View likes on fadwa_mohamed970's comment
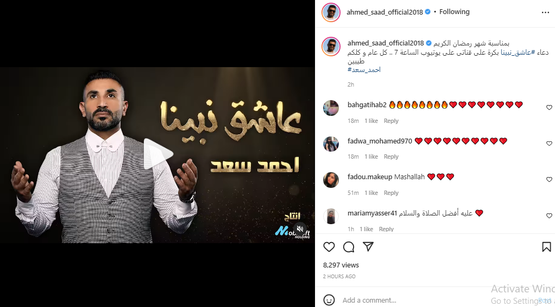 (371, 156)
